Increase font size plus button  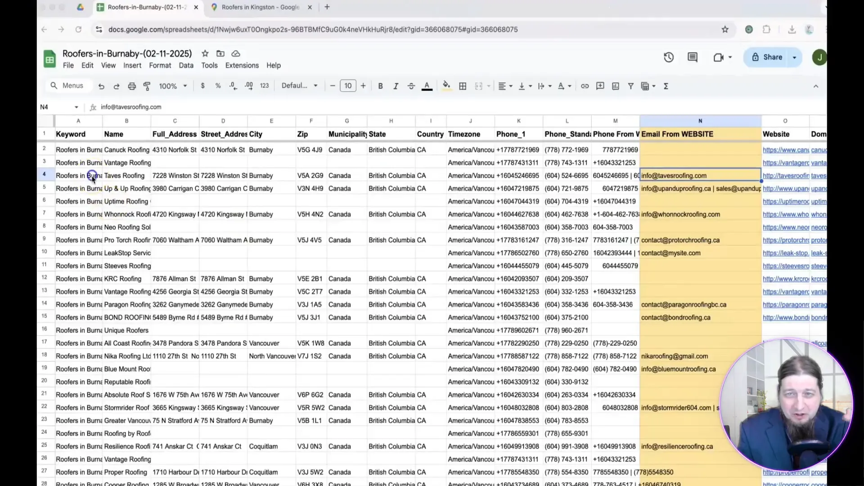coord(363,86)
